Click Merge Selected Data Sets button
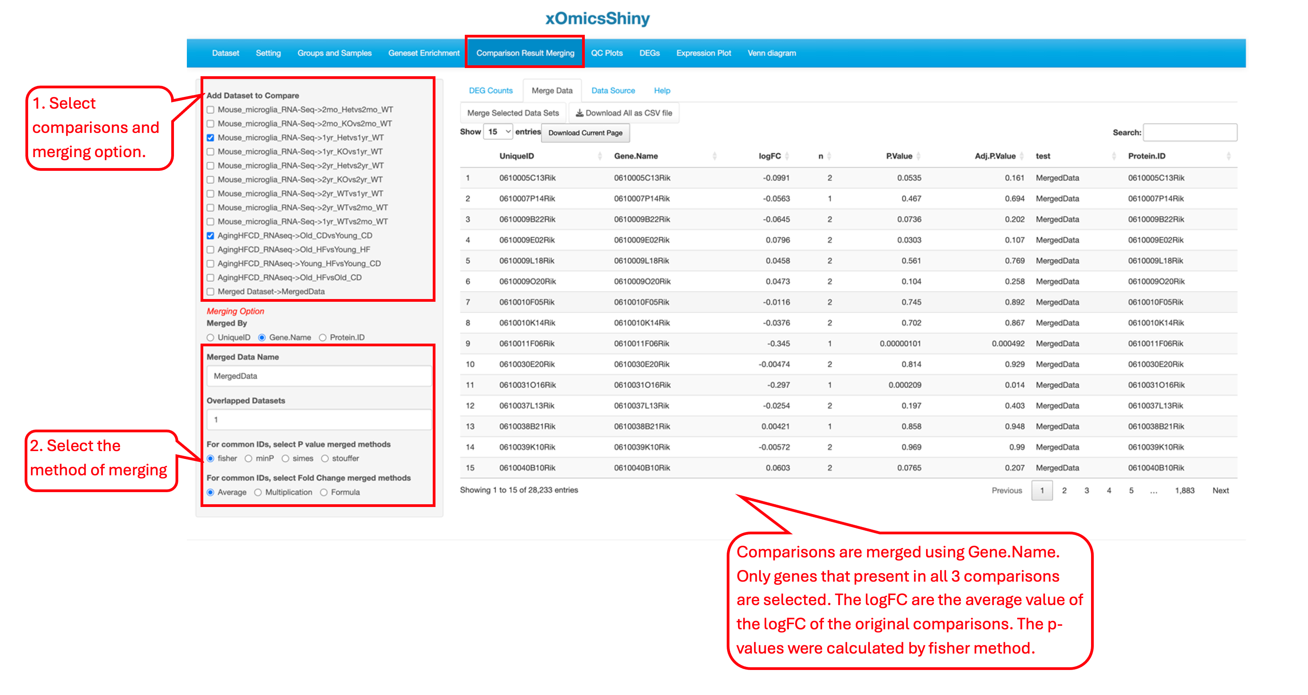 (x=513, y=113)
